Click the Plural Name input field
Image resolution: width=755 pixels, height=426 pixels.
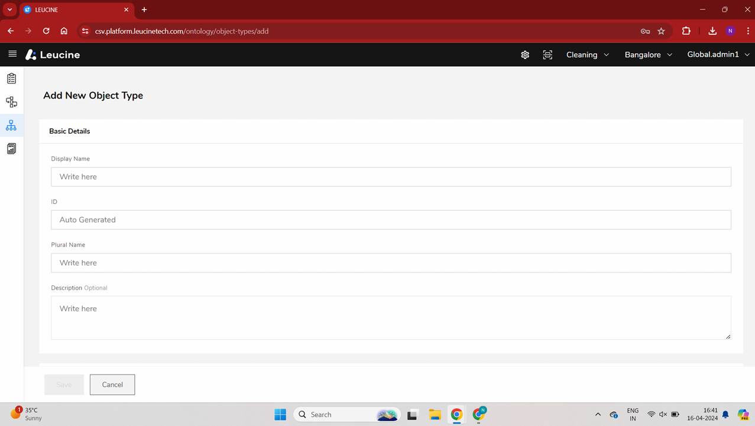click(x=391, y=263)
